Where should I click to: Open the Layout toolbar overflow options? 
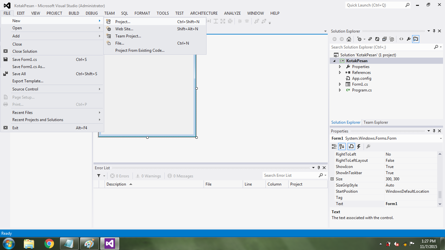(x=270, y=22)
